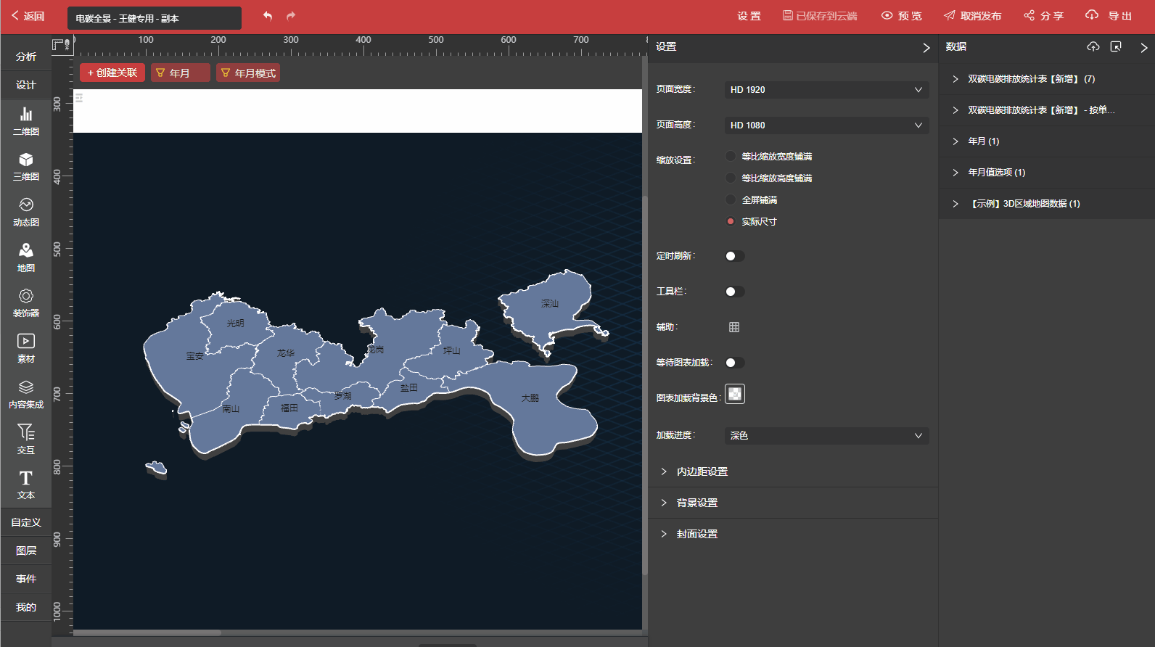Switch to the 图层 tab
This screenshot has width=1155, height=647.
click(26, 551)
